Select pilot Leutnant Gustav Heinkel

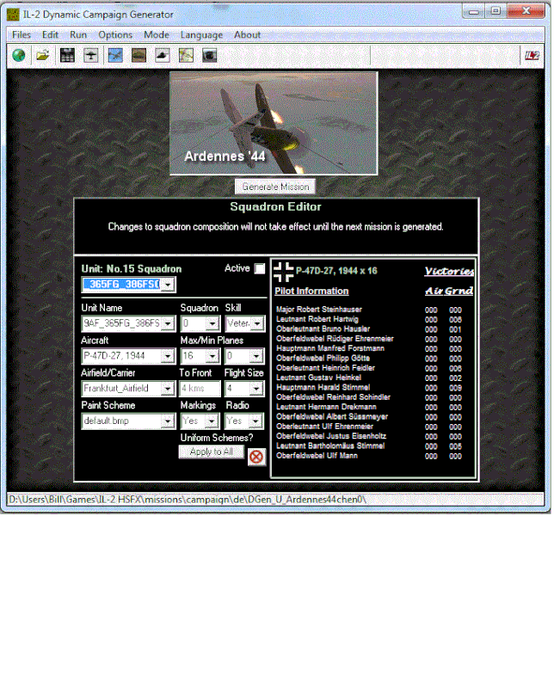[318, 378]
